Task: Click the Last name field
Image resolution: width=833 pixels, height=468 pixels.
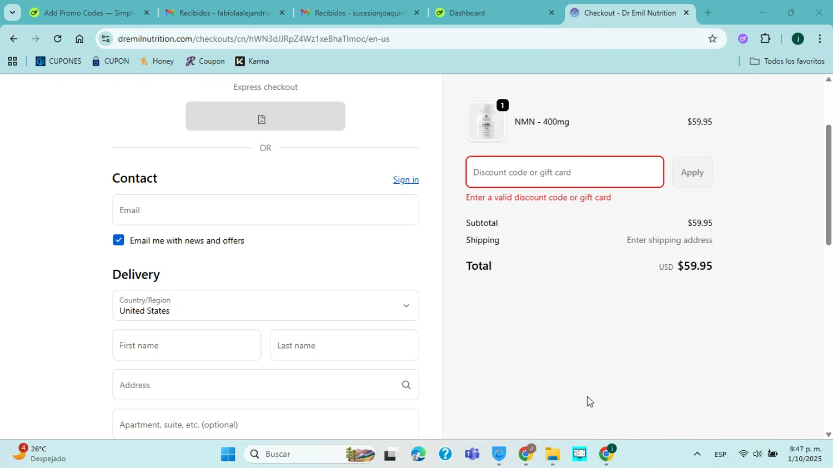Action: pyautogui.click(x=344, y=345)
